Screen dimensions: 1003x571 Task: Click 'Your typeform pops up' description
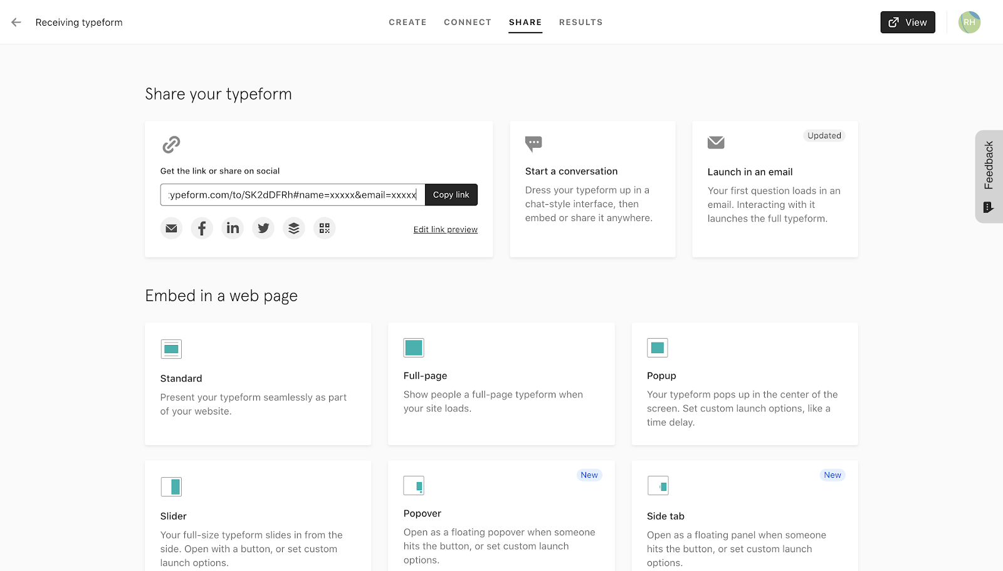tap(742, 409)
